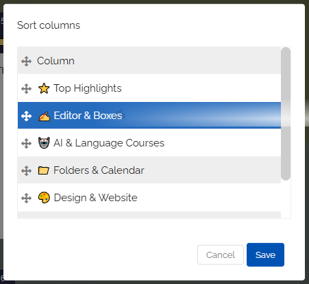Click the star emoji on Top Highlights
Screen dimensions: 309x284
[44, 88]
